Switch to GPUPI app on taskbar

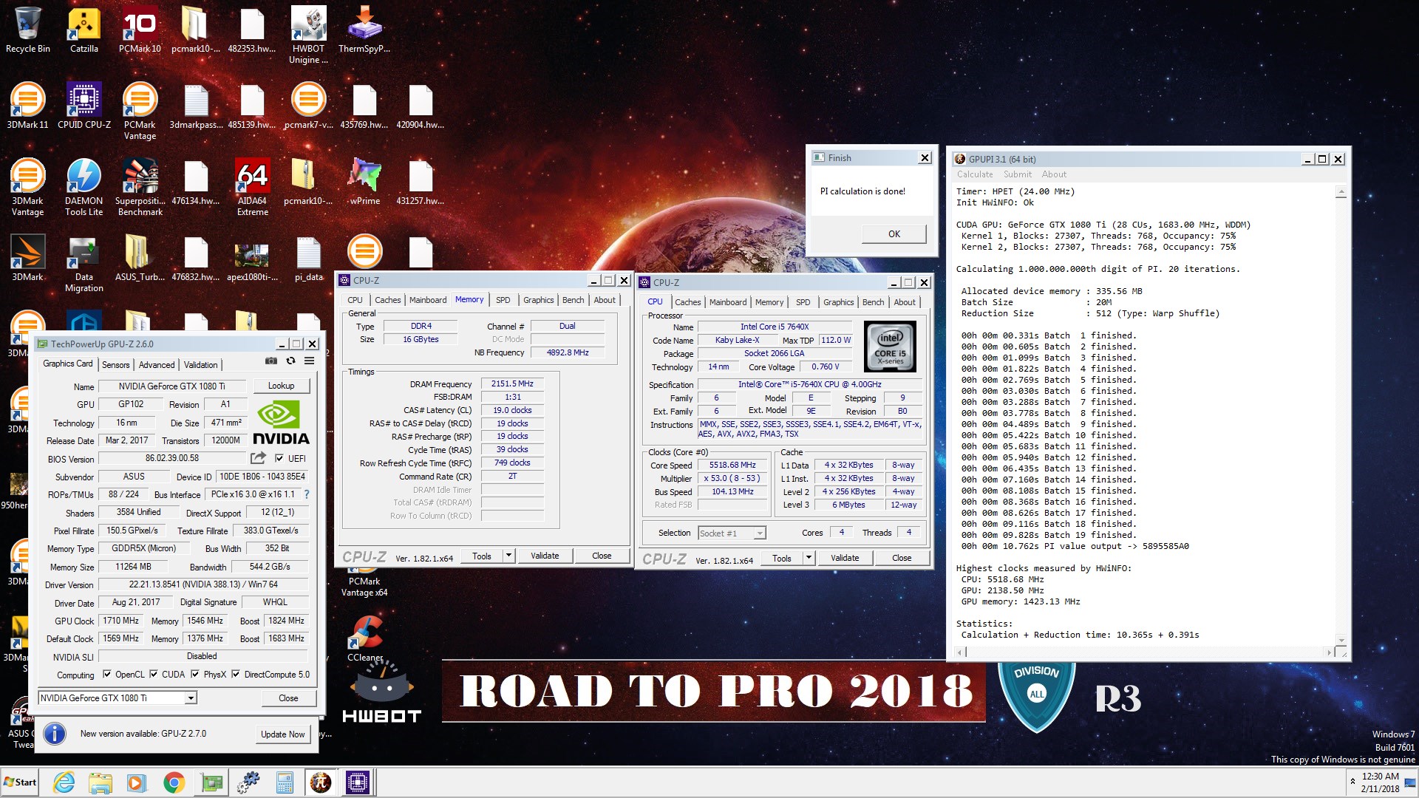pyautogui.click(x=321, y=782)
